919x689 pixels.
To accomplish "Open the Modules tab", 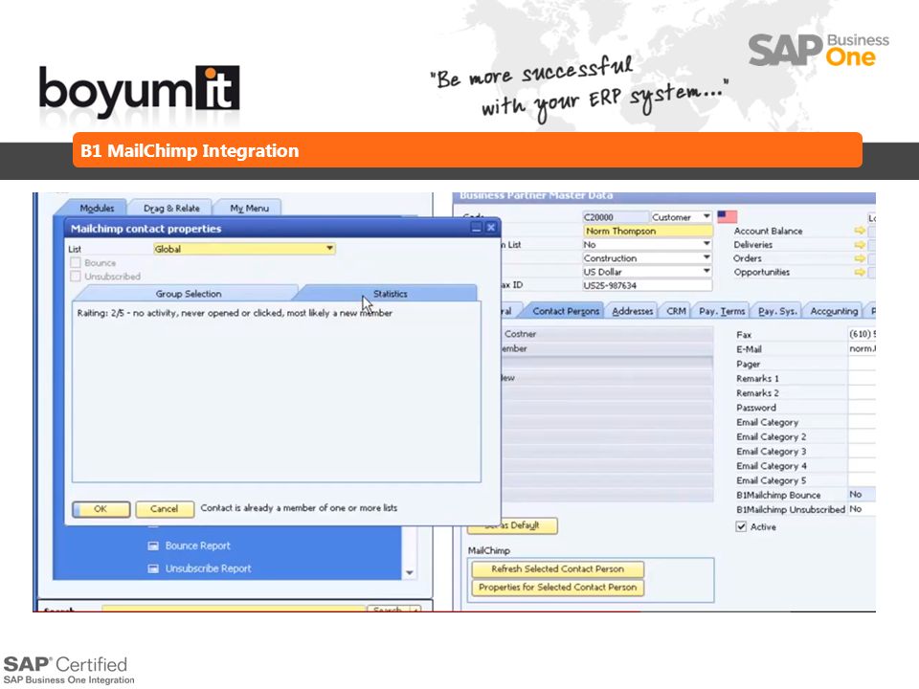I will 97,208.
